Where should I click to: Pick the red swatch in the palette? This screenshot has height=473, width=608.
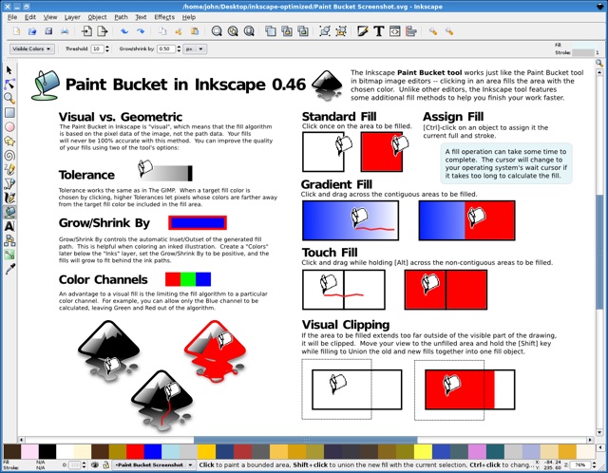tap(135, 452)
